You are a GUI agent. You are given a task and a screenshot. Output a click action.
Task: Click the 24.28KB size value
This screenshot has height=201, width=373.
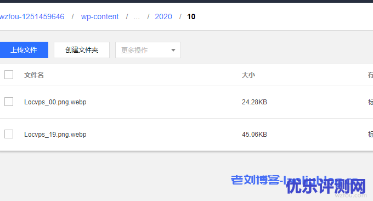pyautogui.click(x=255, y=102)
